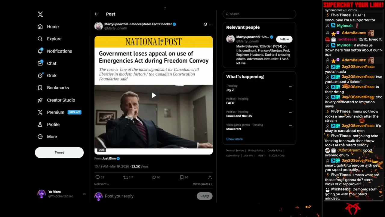Expand the Relevant replies sort dropdown

click(x=102, y=184)
